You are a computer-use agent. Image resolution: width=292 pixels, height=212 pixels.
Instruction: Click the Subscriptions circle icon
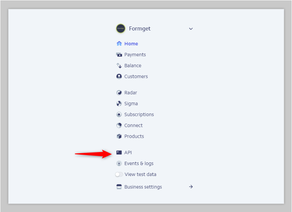[119, 114]
